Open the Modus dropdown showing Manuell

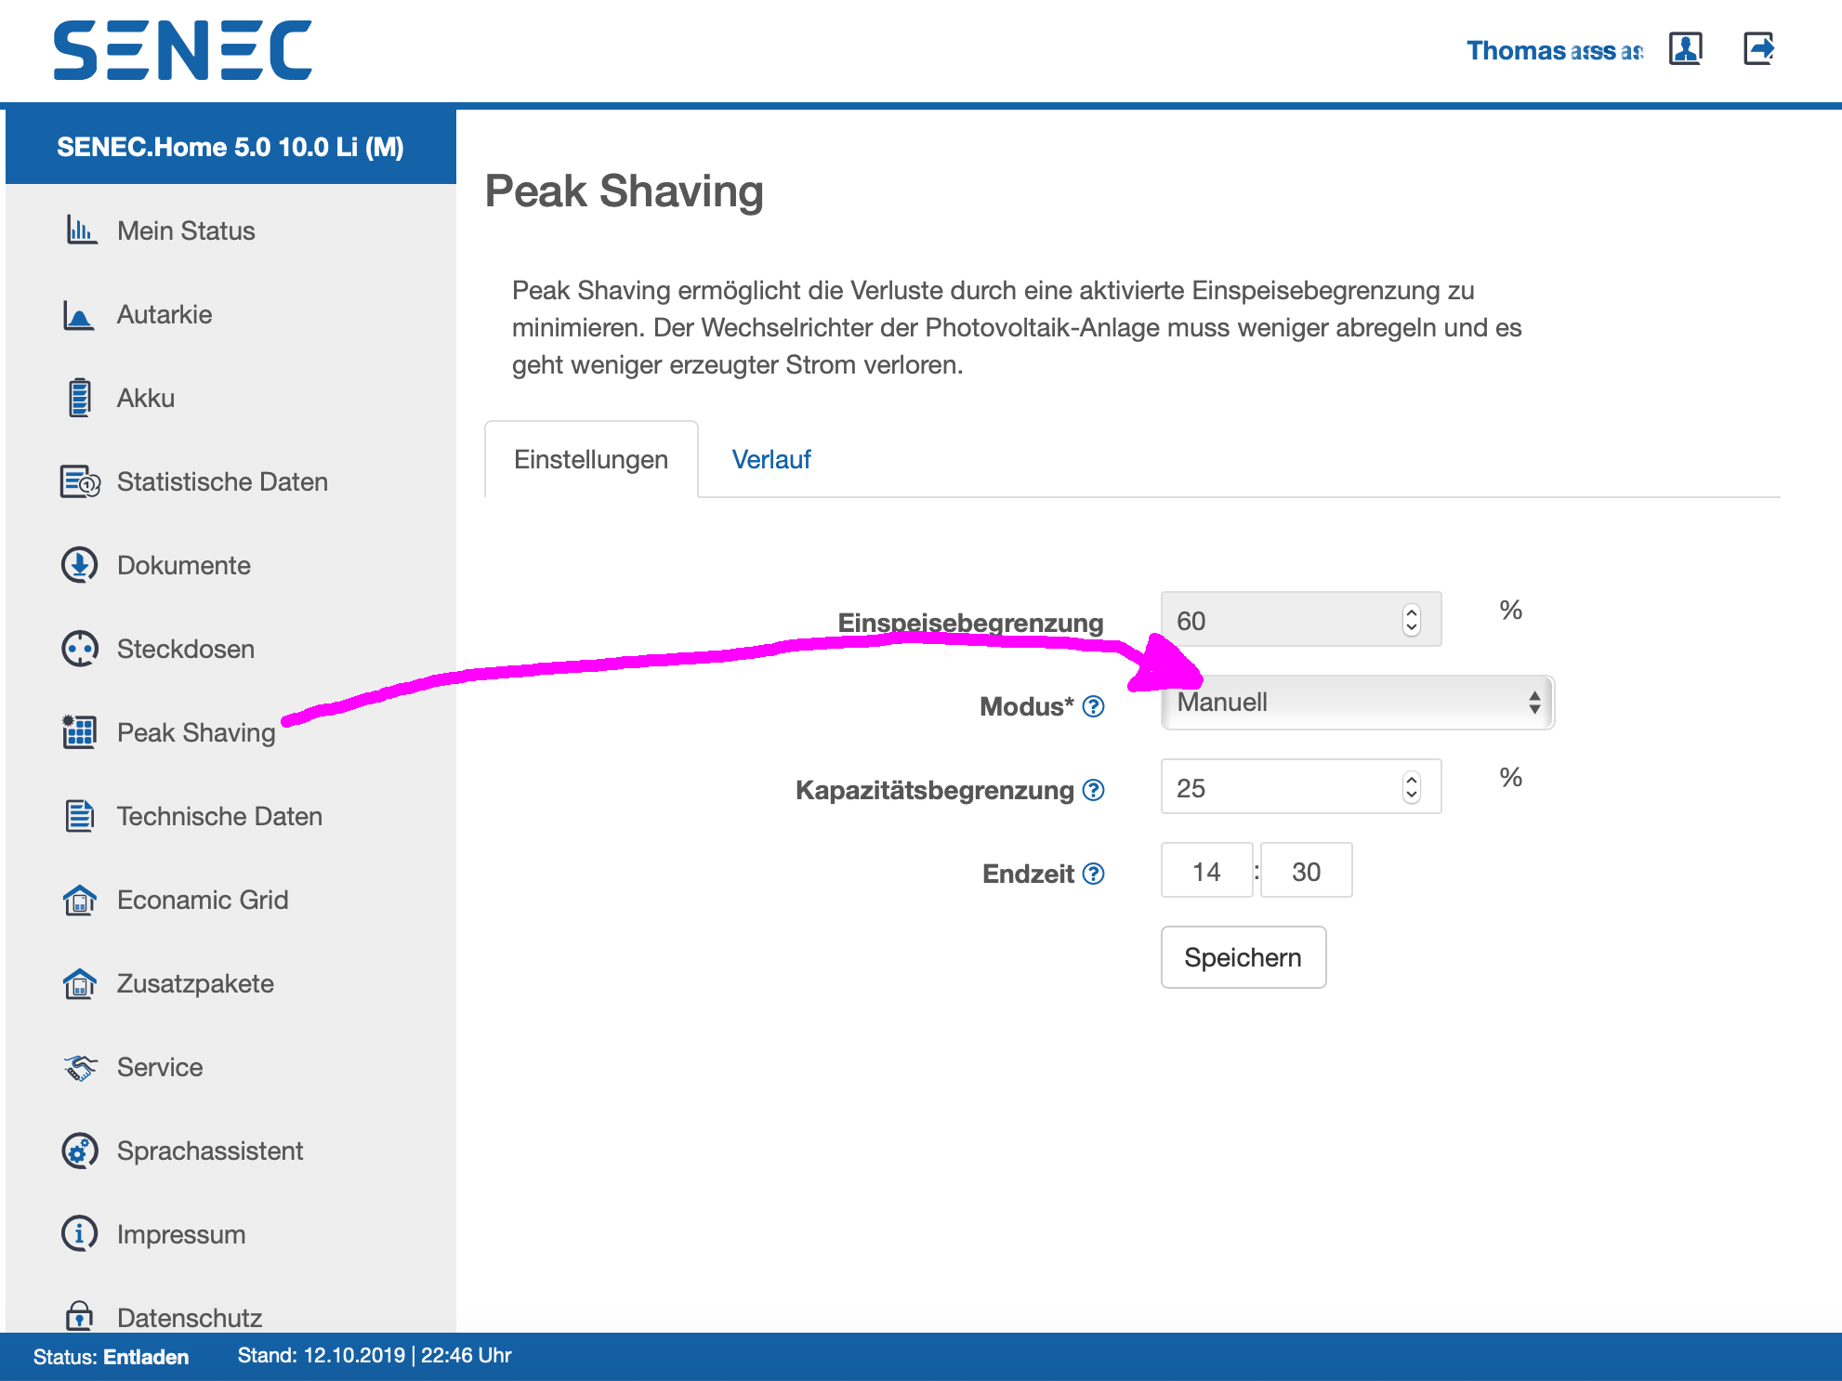pos(1358,703)
